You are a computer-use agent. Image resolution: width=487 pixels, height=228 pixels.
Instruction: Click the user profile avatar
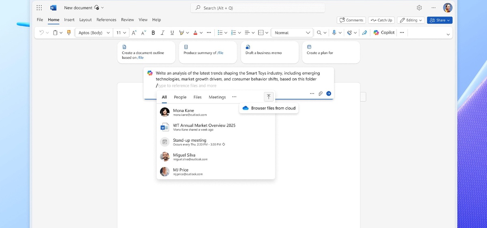(448, 8)
